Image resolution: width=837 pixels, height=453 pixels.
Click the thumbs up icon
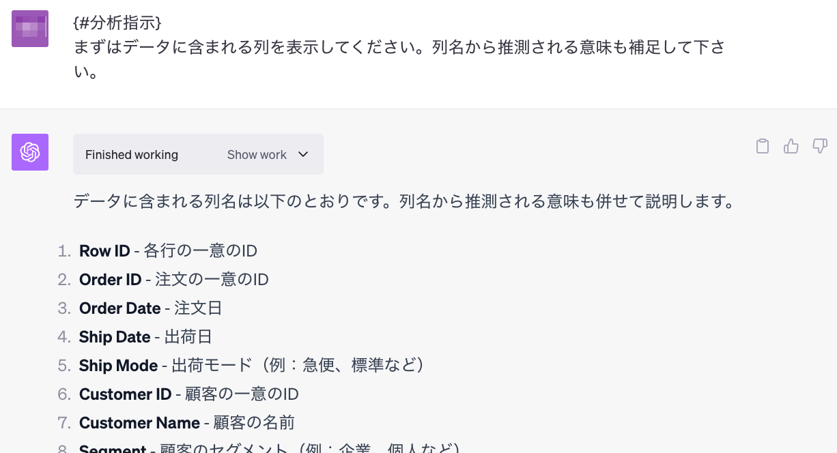pos(791,146)
